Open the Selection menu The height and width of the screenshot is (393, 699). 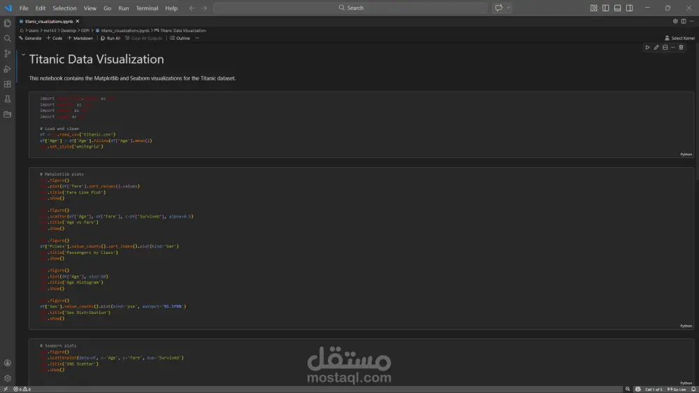pos(64,8)
